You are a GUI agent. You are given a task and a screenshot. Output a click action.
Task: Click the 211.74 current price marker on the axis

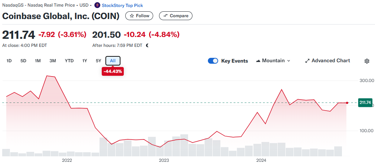coord(365,103)
